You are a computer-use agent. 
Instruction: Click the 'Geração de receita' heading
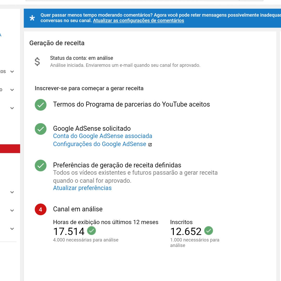tap(57, 43)
